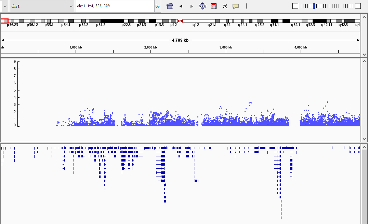Click the p36.23 cytoband label
The height and width of the screenshot is (224, 368).
pos(12,25)
